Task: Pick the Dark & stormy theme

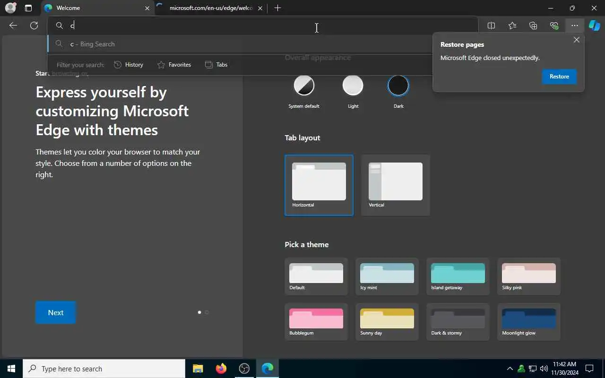Action: [x=458, y=322]
